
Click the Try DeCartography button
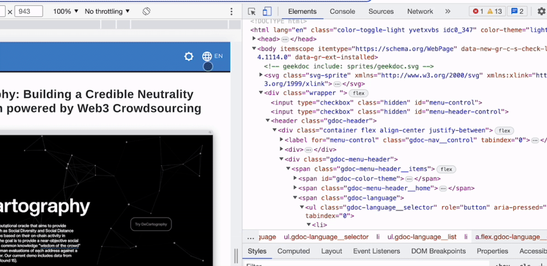151,224
